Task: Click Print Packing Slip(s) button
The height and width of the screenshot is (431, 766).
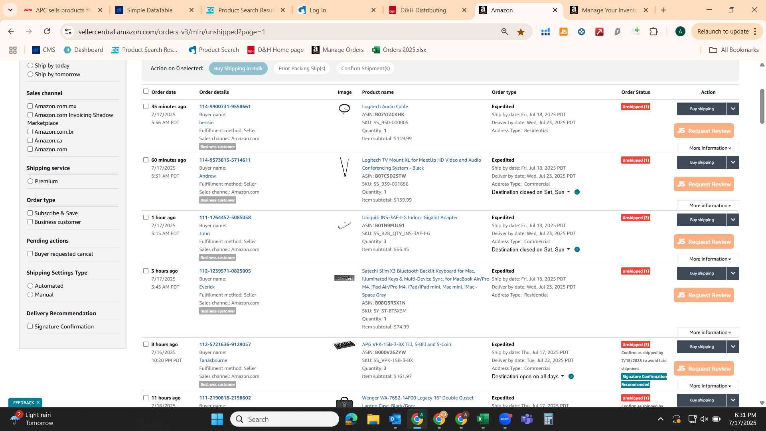Action: (x=302, y=69)
